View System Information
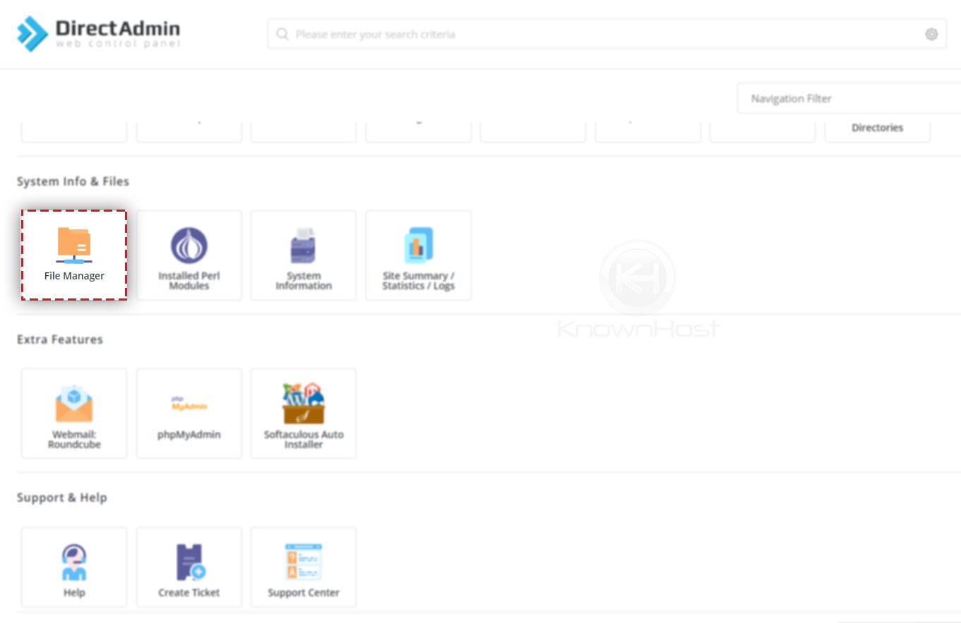This screenshot has height=623, width=961. [303, 255]
